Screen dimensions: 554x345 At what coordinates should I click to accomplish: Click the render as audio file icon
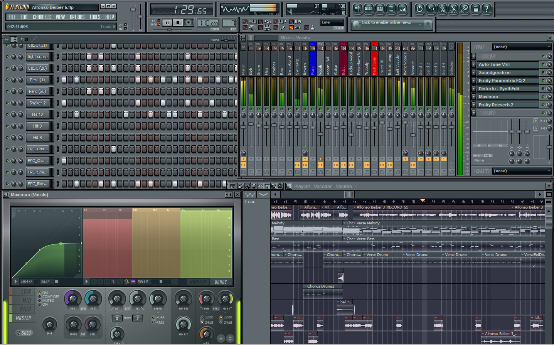442,9
